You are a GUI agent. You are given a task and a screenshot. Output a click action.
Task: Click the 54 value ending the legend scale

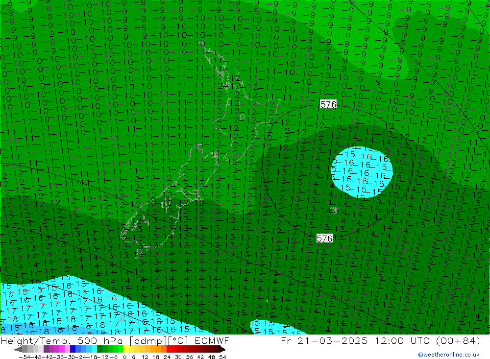(x=222, y=357)
